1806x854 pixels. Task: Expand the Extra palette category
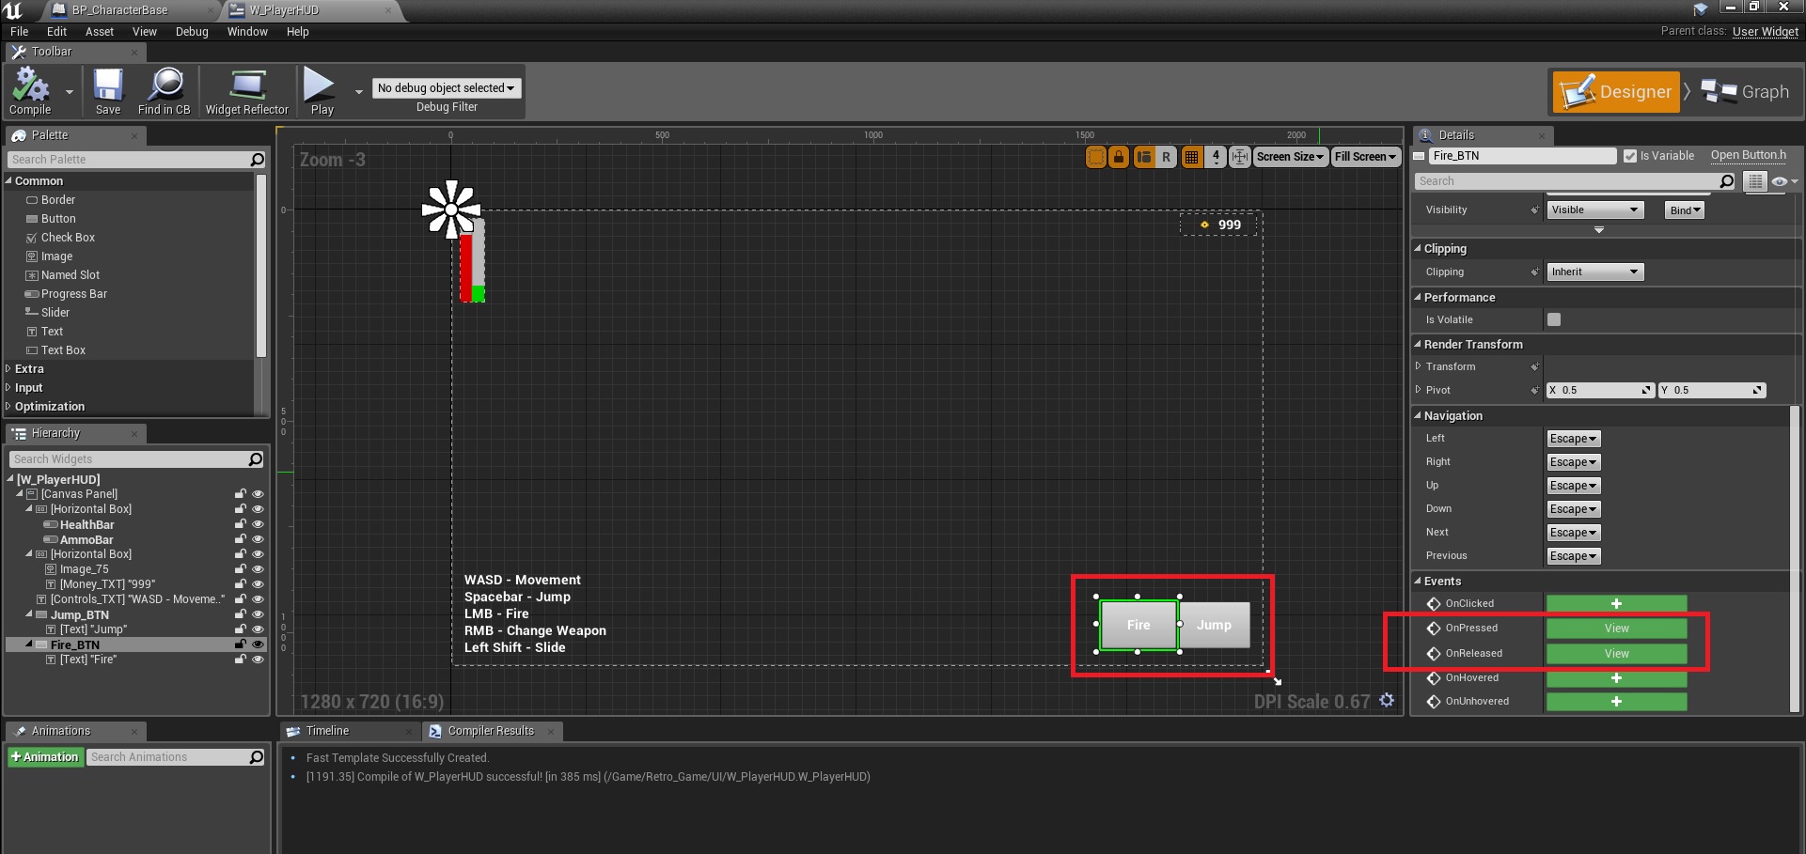[x=29, y=369]
